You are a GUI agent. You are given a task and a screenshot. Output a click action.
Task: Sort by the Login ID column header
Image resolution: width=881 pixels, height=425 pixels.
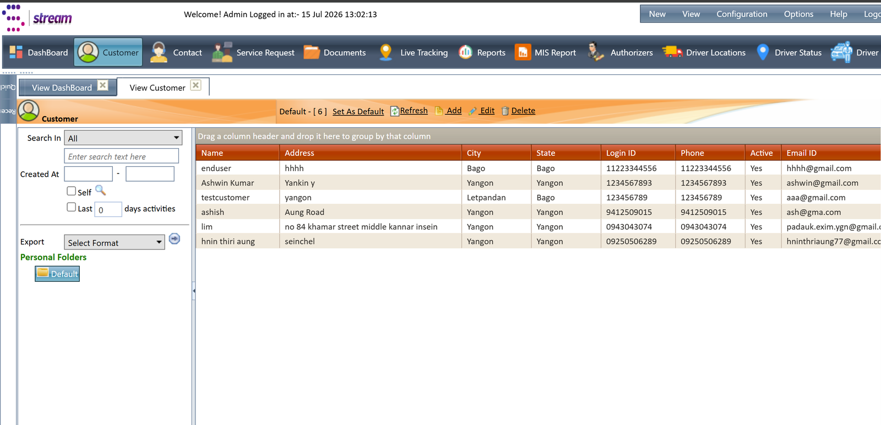[638, 153]
